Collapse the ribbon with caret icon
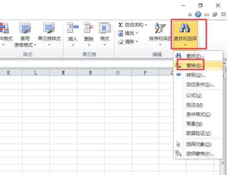This screenshot has height=175, width=227. pyautogui.click(x=190, y=15)
